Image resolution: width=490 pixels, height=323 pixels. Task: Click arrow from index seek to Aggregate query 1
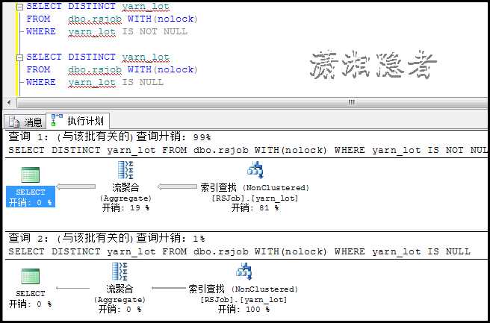177,186
